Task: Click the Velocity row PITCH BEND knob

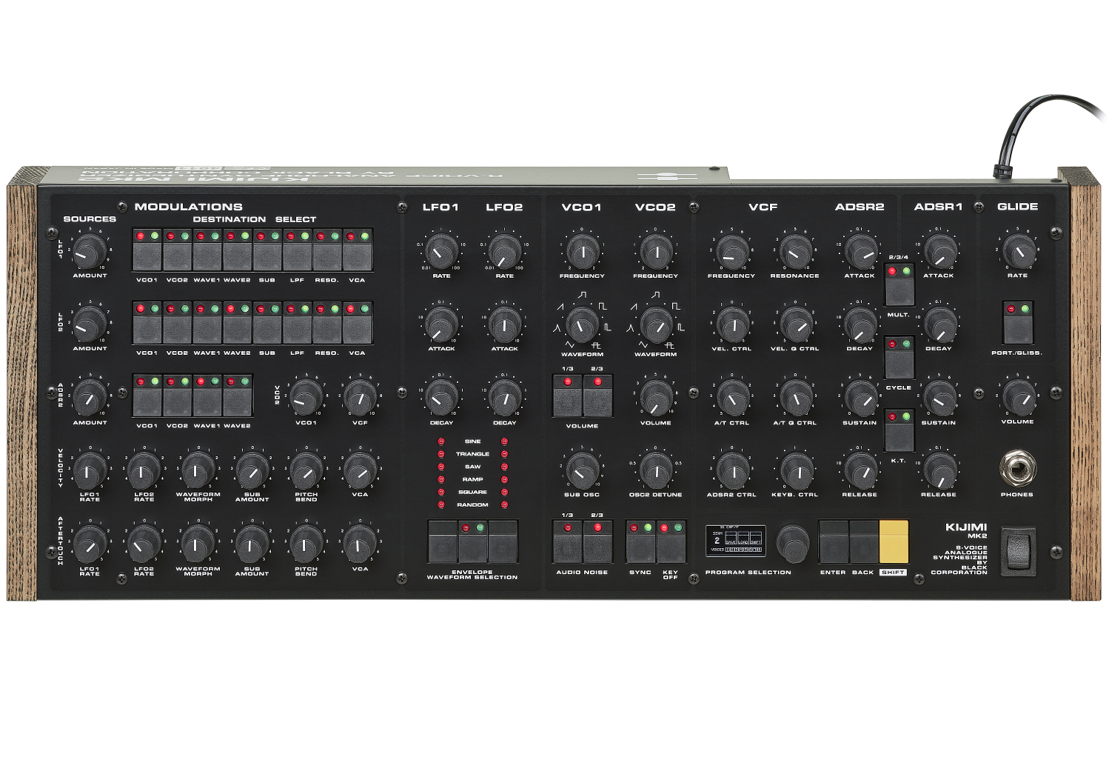Action: pyautogui.click(x=306, y=470)
